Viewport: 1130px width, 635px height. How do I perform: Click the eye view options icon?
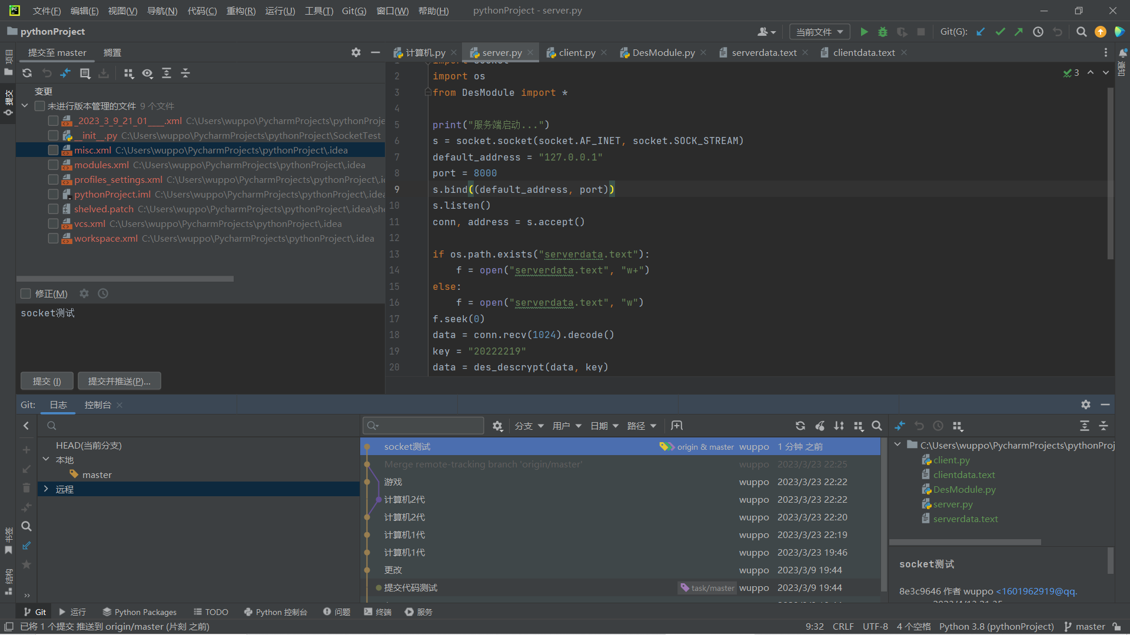click(x=147, y=73)
